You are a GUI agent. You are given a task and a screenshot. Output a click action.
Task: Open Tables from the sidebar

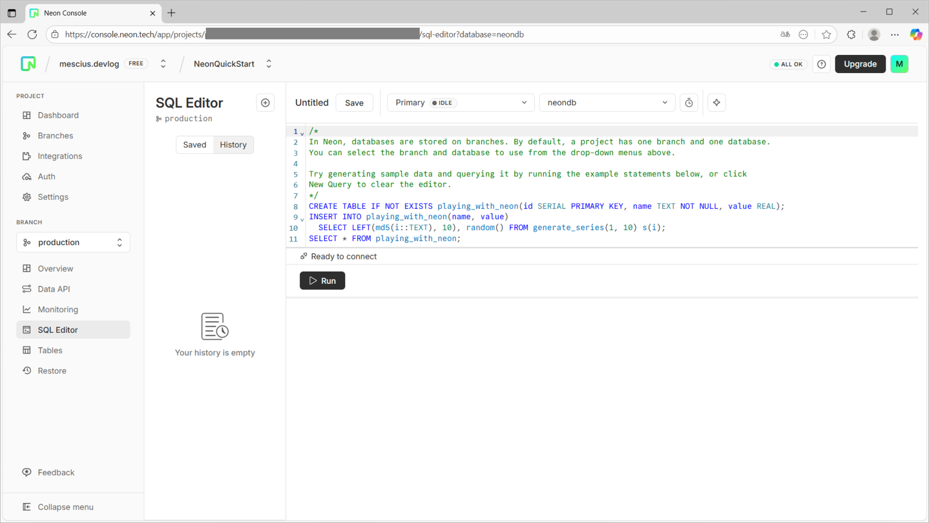point(50,350)
